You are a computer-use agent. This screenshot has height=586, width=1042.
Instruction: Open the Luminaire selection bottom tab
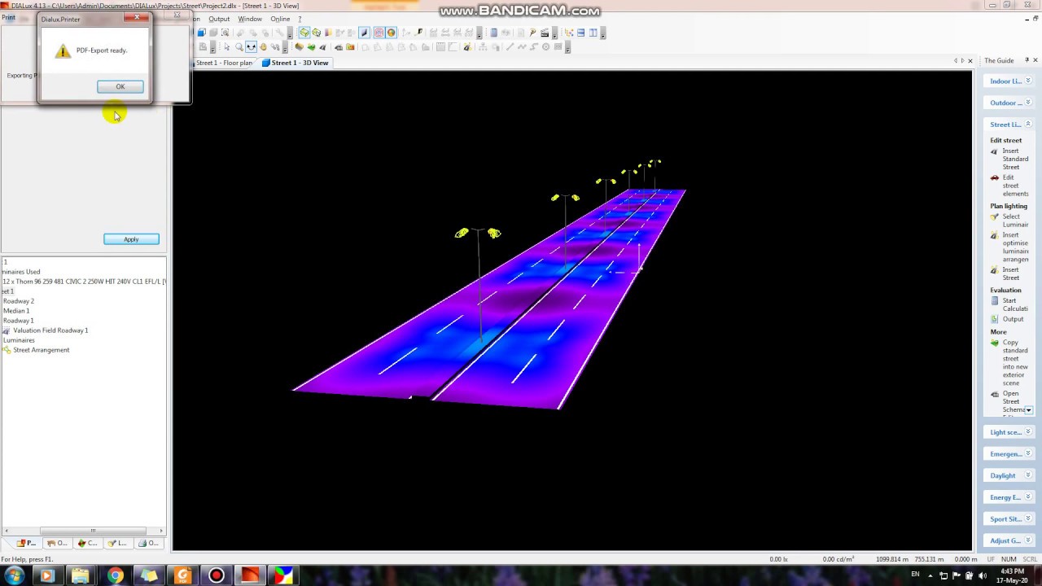[118, 543]
